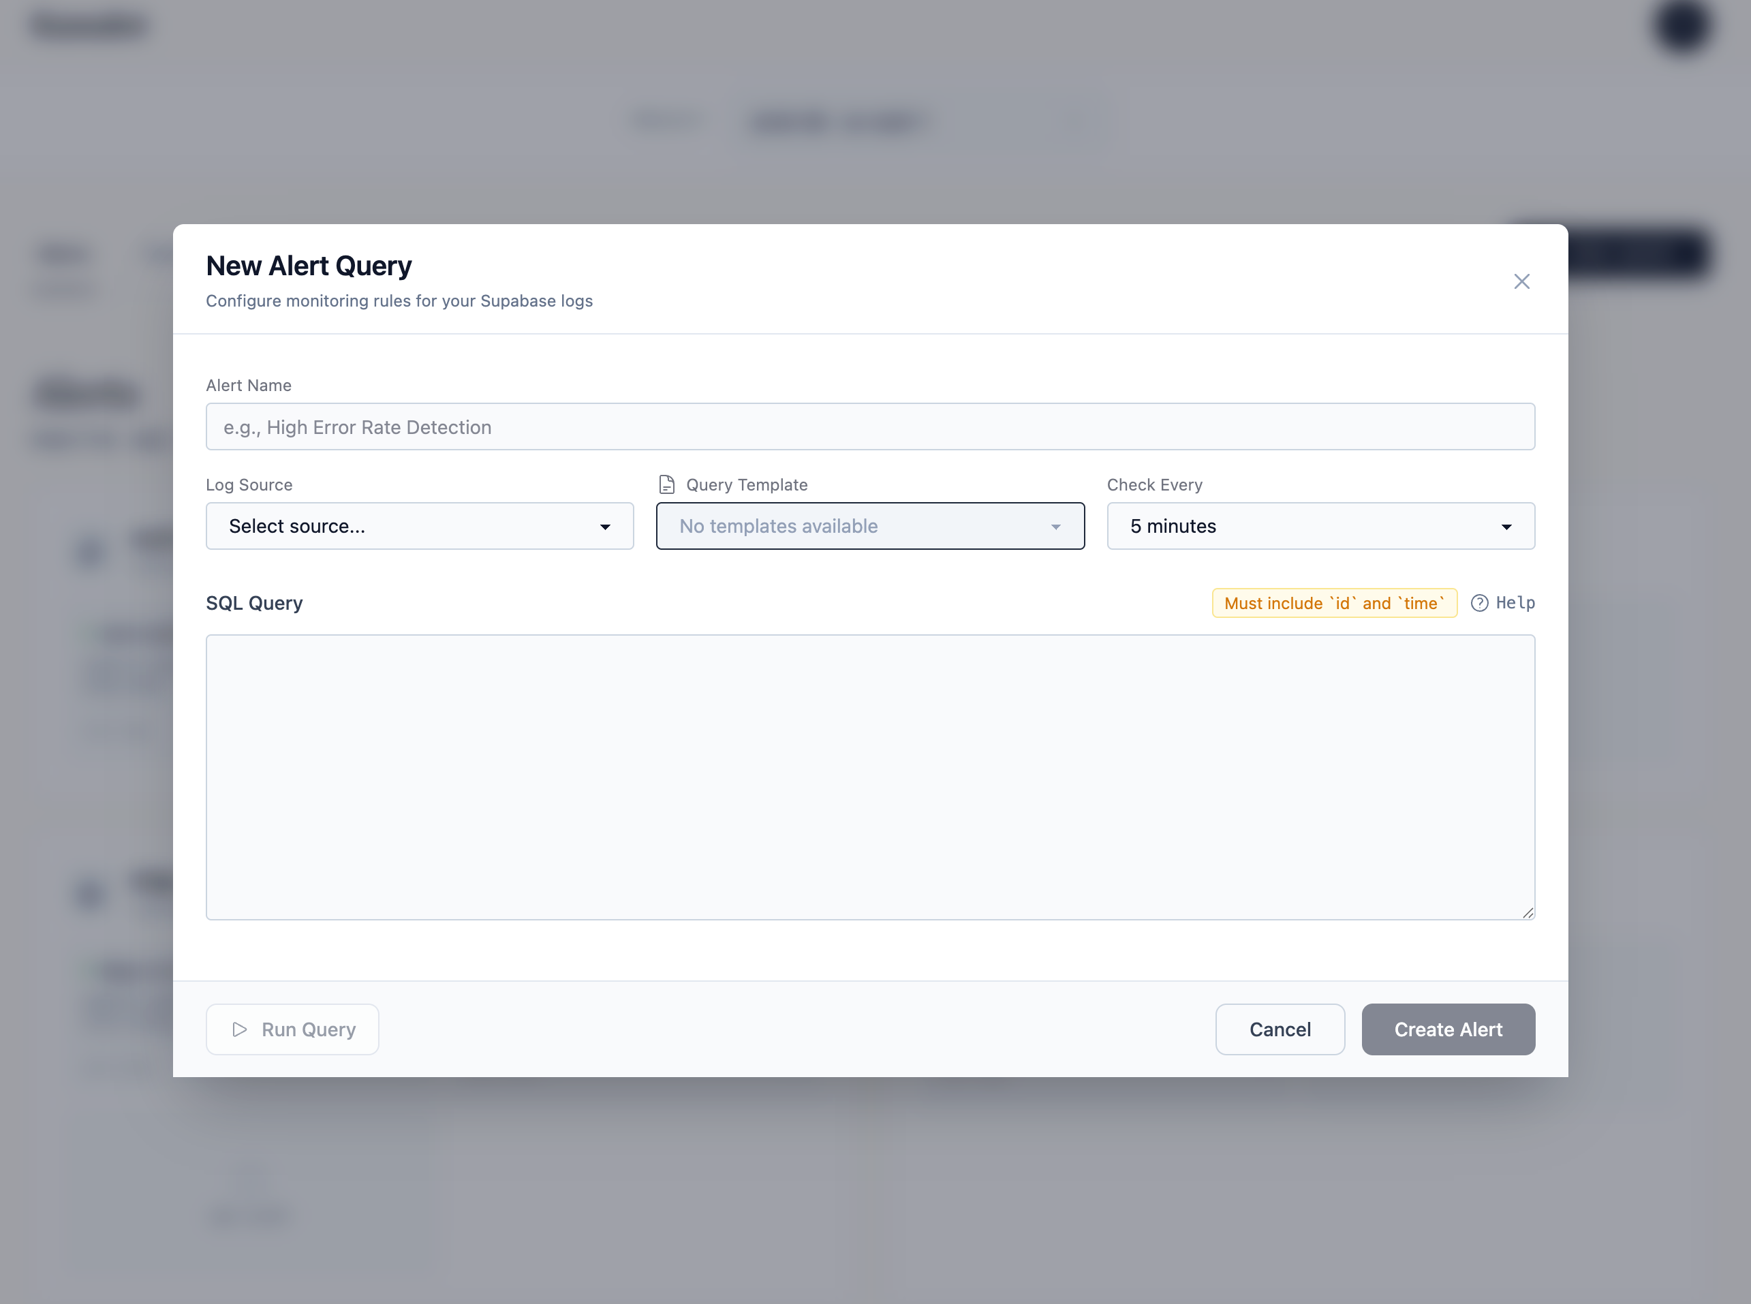Close the New Alert Query dialog
The image size is (1751, 1304).
1522,281
